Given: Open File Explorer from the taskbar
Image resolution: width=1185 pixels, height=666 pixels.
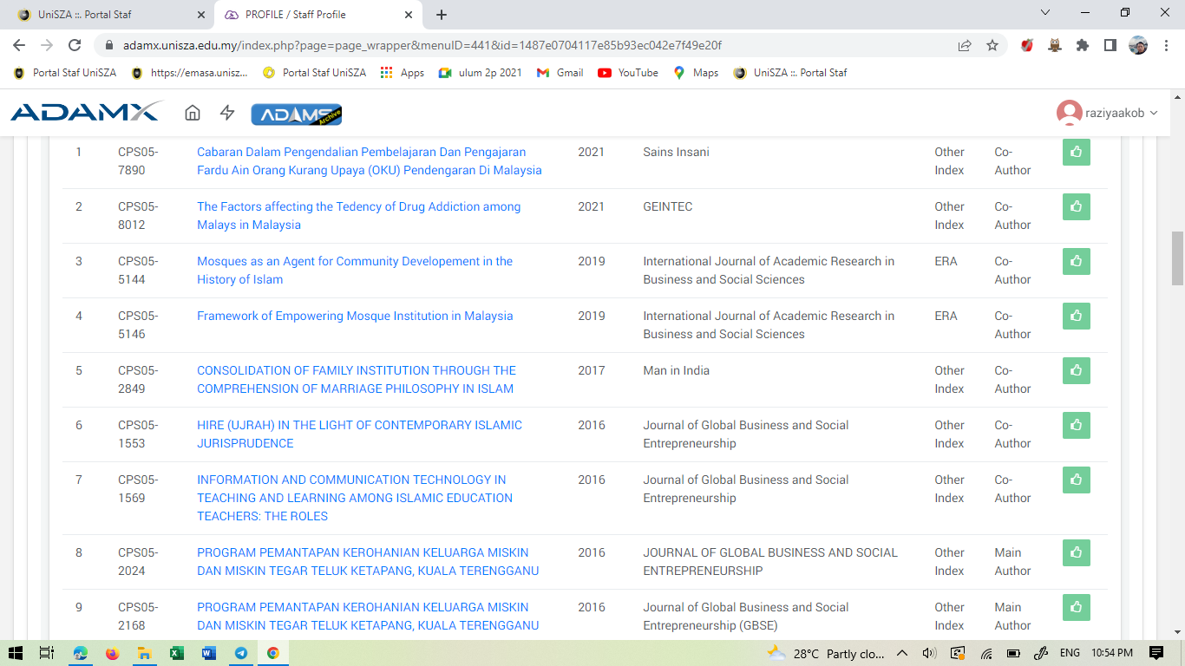Looking at the screenshot, I should [144, 653].
